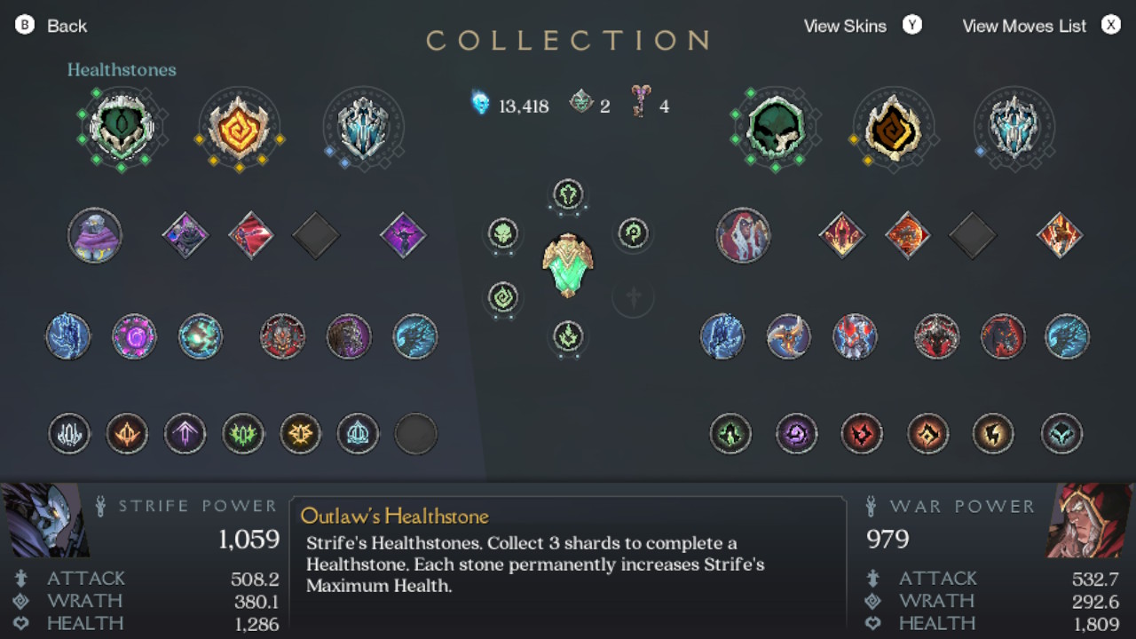This screenshot has height=639, width=1136.
Task: Select the key item counter showing 4
Action: tap(651, 106)
